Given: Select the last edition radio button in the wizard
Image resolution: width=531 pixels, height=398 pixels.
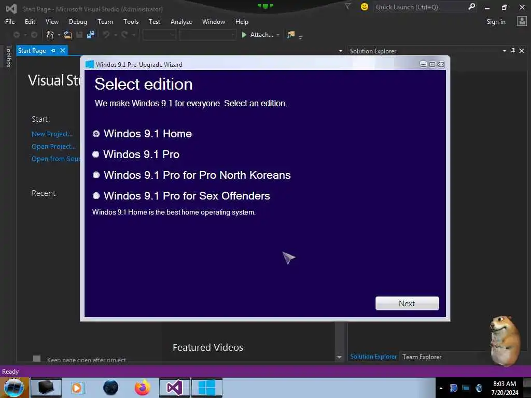Looking at the screenshot, I should coord(96,195).
